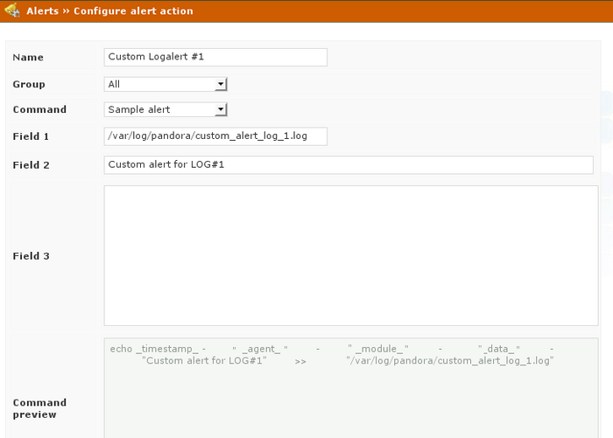Click the Configure alert action heading
The image size is (613, 438).
click(133, 11)
